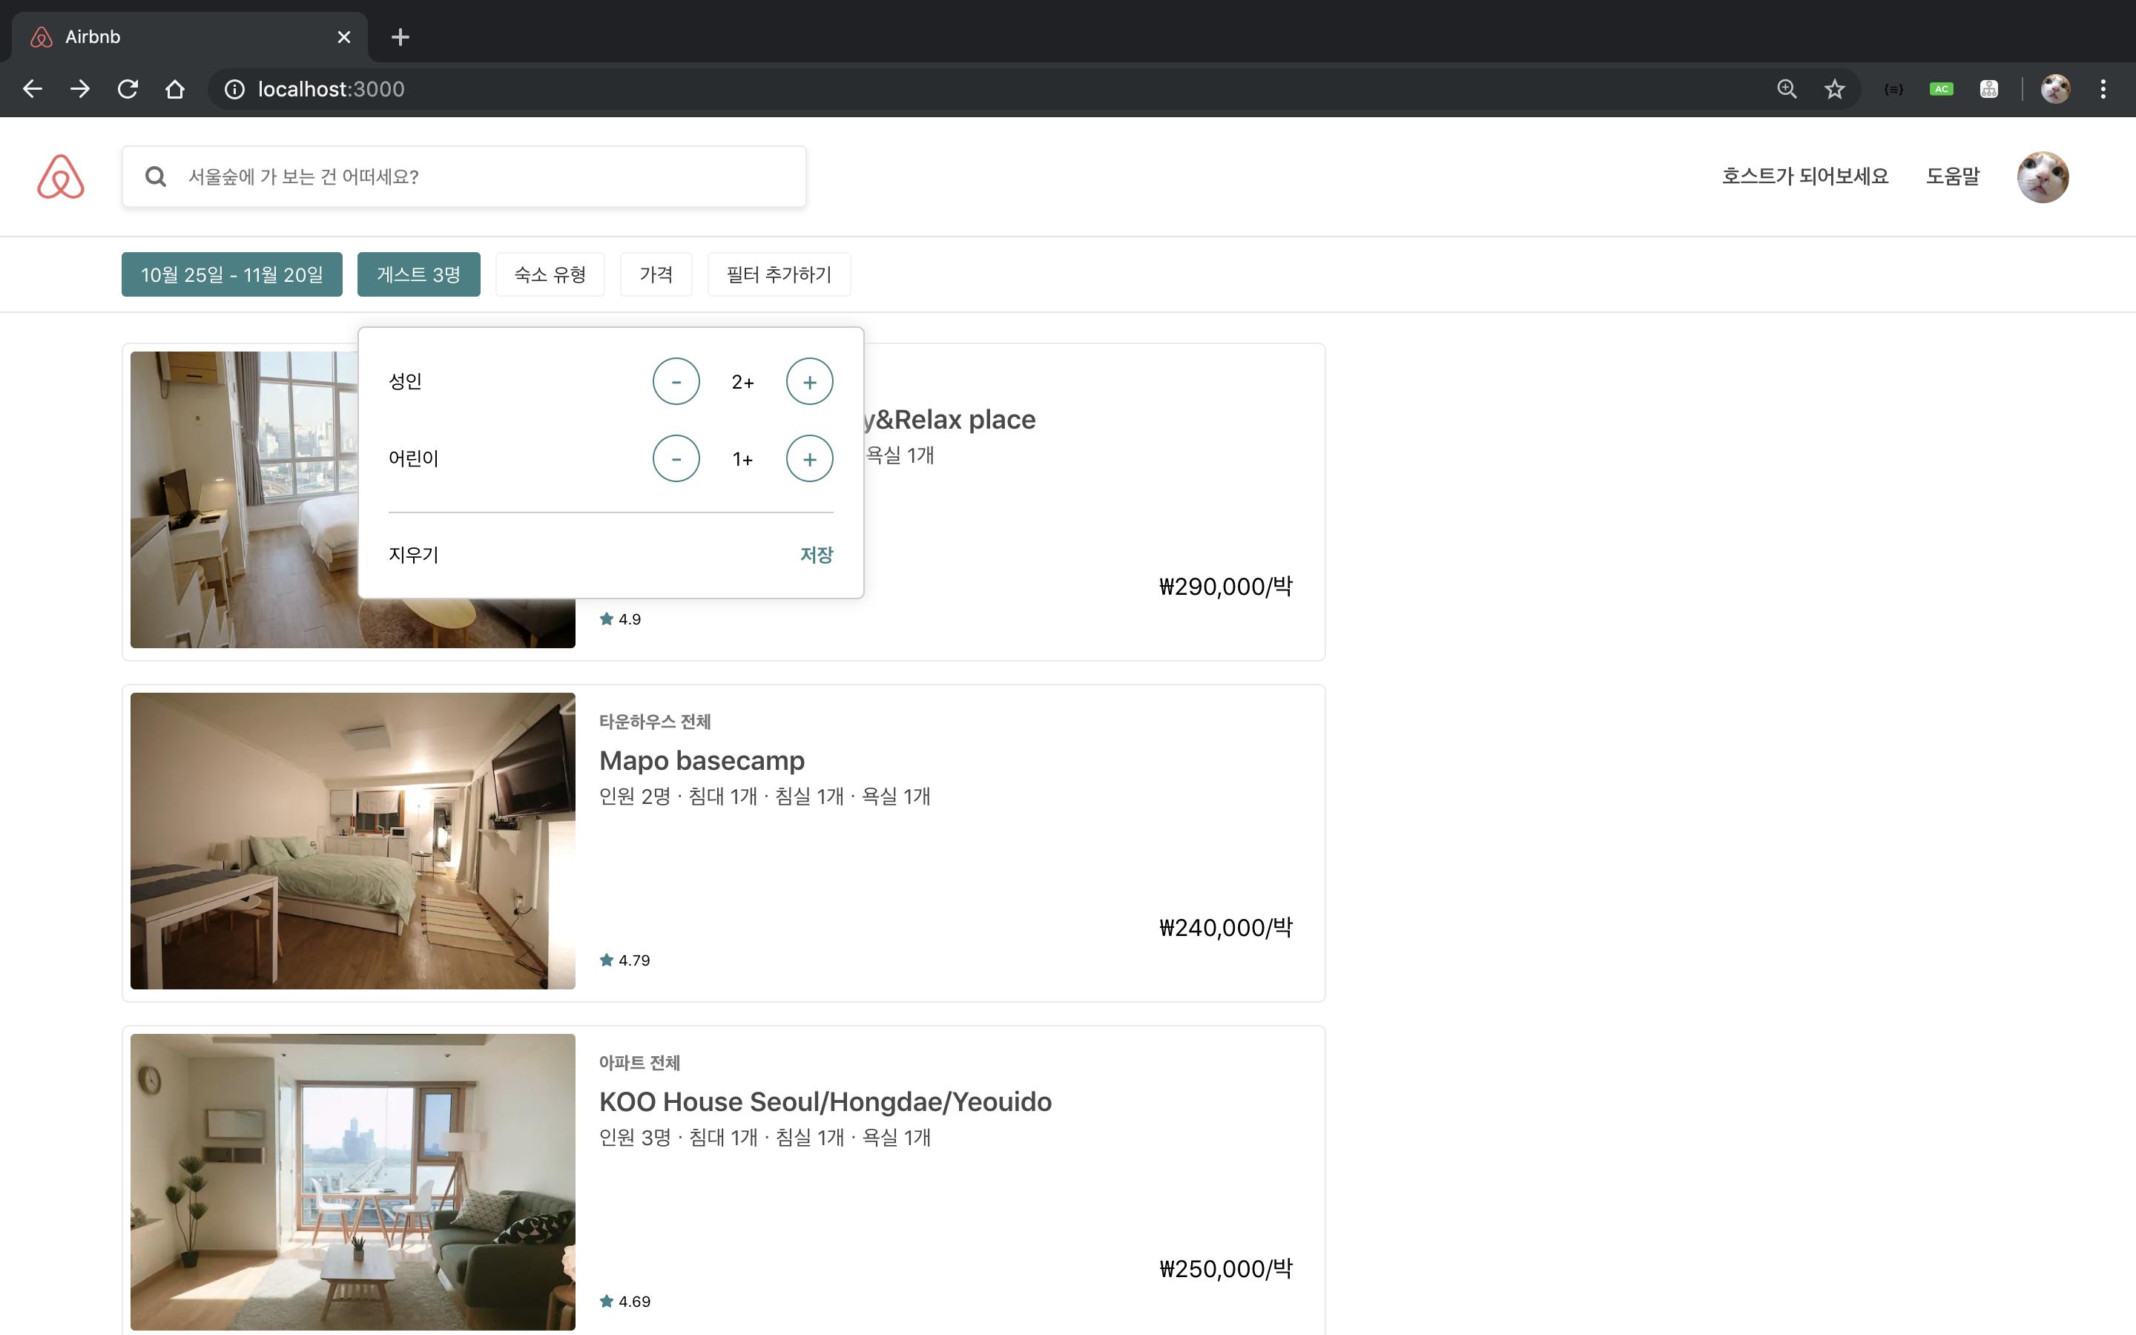The width and height of the screenshot is (2136, 1335).
Task: Open 호스트가 되어보세요 menu link
Action: tap(1804, 177)
